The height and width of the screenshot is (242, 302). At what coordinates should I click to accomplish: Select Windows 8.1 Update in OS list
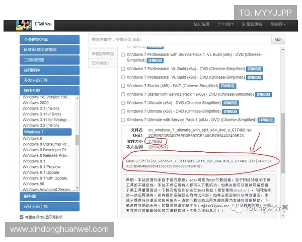click(x=41, y=172)
